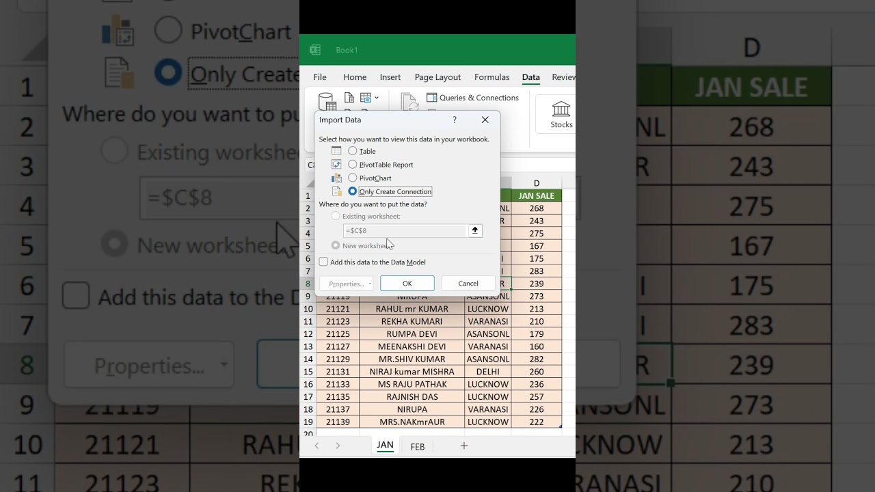Viewport: 875px width, 492px height.
Task: Add a new worksheet with the plus button
Action: click(464, 446)
